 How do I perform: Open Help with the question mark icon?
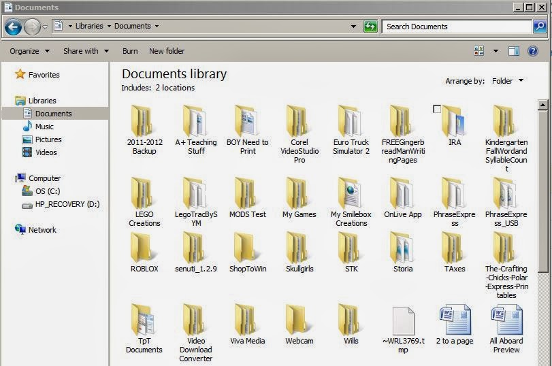[533, 51]
